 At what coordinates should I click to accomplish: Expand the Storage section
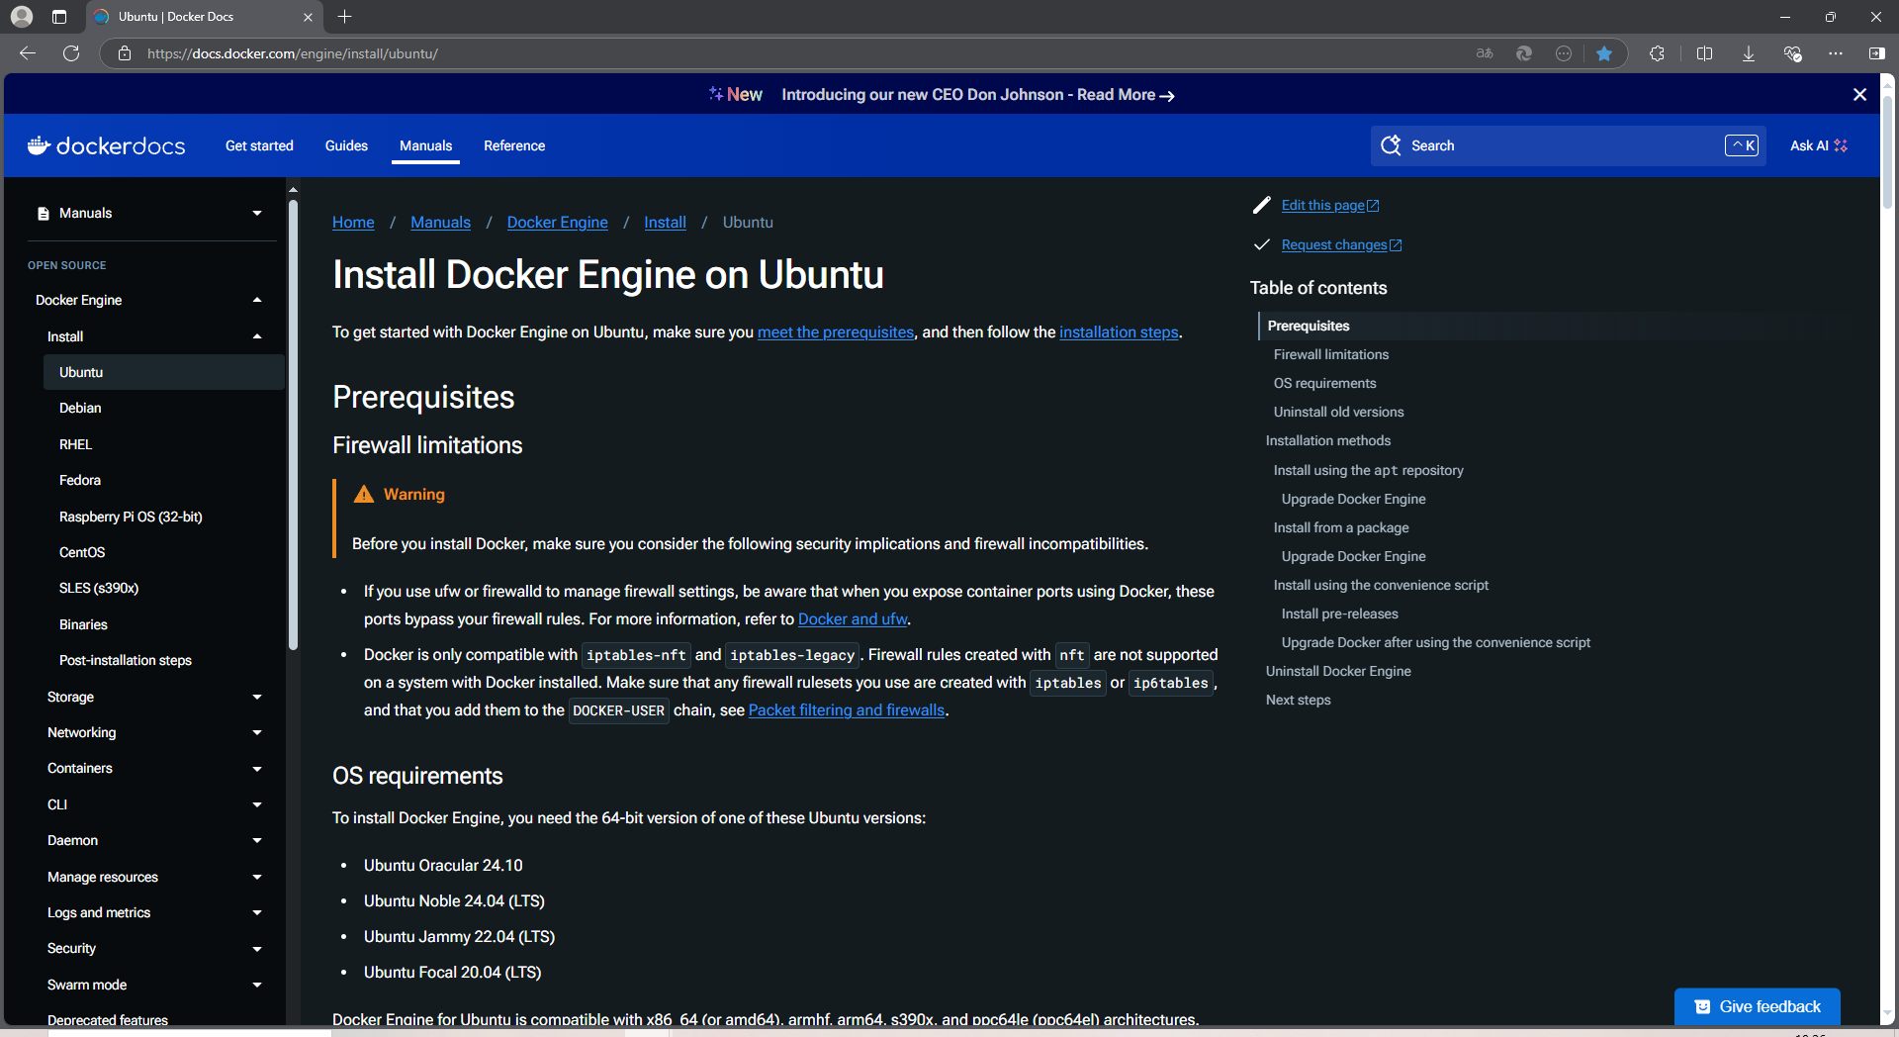(257, 697)
